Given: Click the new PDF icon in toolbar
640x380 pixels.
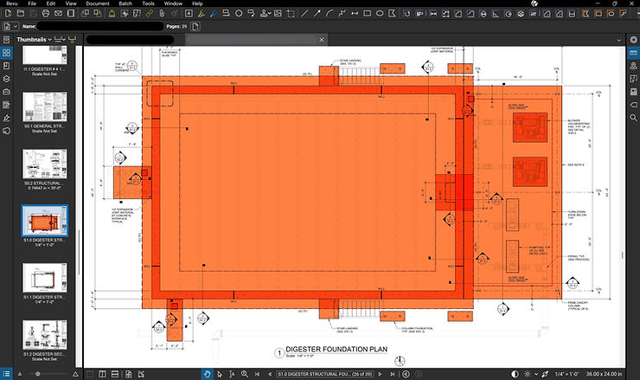Looking at the screenshot, I should click(8, 14).
